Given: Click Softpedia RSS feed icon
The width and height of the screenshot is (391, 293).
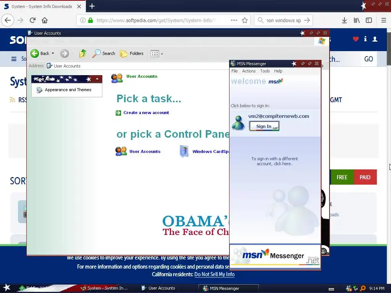Looking at the screenshot, I should click(x=12, y=100).
